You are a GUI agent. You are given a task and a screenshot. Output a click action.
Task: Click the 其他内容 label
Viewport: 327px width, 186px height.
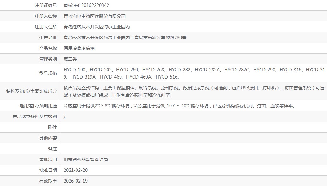(48, 138)
